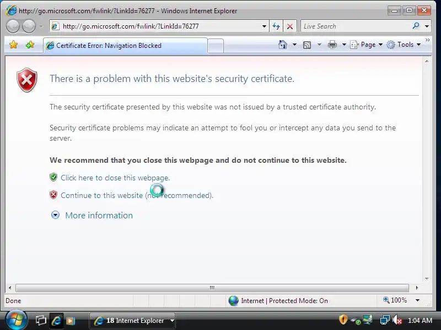The width and height of the screenshot is (441, 330).
Task: Open the Page menu
Action: point(366,45)
